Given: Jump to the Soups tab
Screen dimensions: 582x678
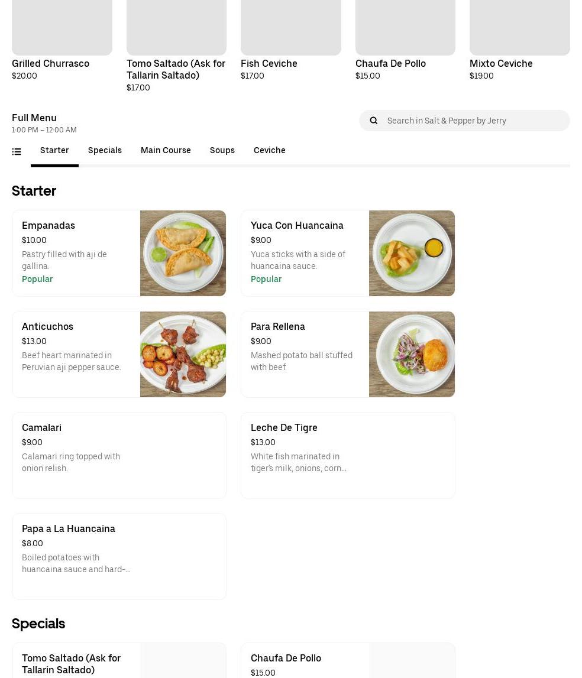Looking at the screenshot, I should [222, 150].
